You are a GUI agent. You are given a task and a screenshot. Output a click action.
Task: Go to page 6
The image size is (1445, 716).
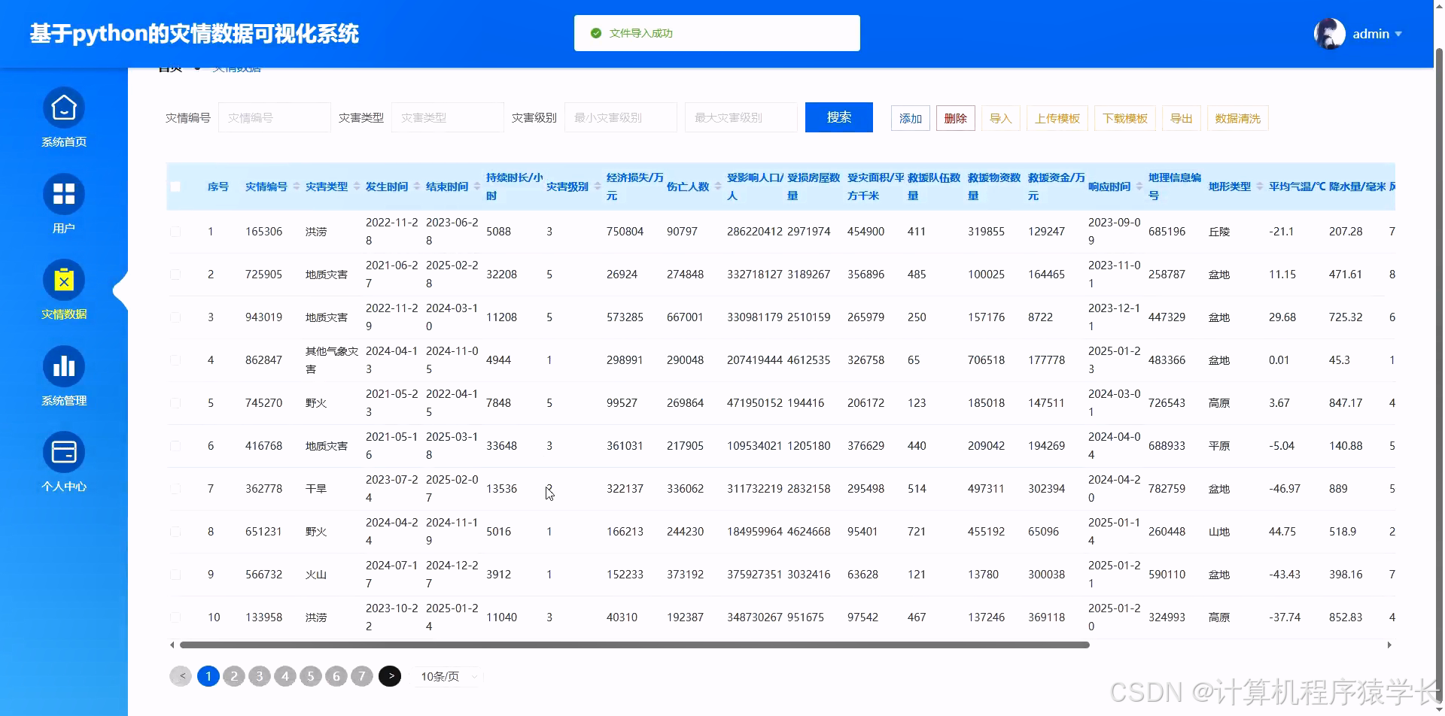point(336,676)
